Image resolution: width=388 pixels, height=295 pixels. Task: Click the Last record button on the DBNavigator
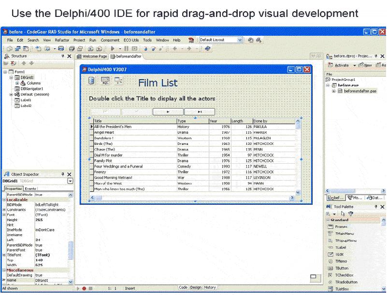pos(200,112)
